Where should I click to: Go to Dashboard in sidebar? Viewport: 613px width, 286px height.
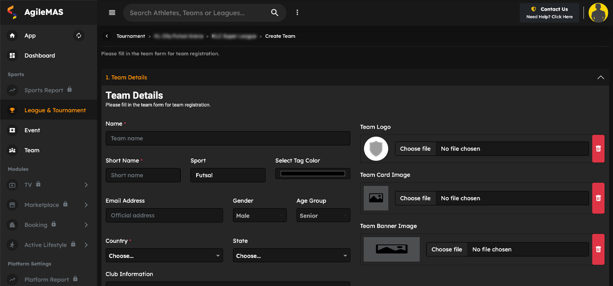tap(39, 56)
